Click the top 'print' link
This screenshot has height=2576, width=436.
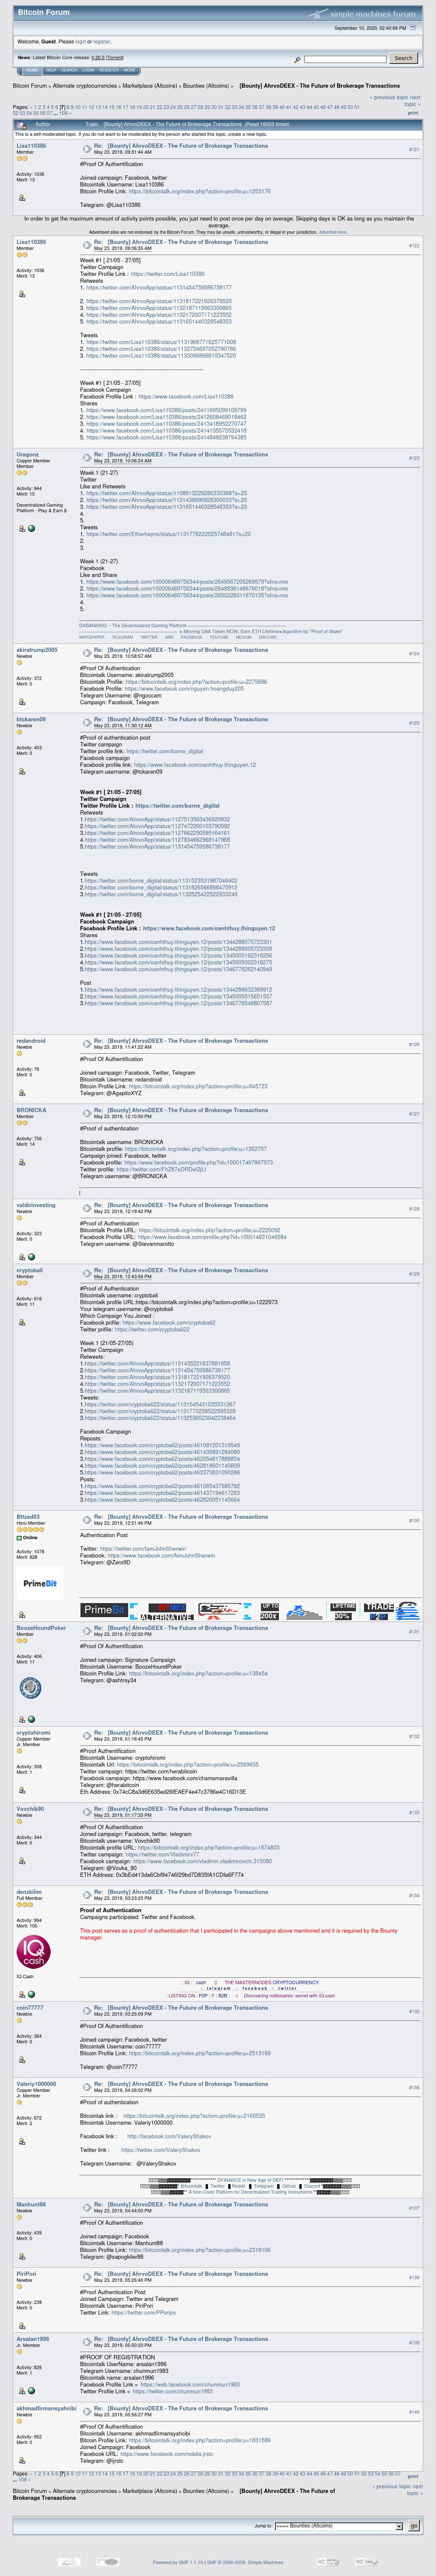pyautogui.click(x=413, y=113)
